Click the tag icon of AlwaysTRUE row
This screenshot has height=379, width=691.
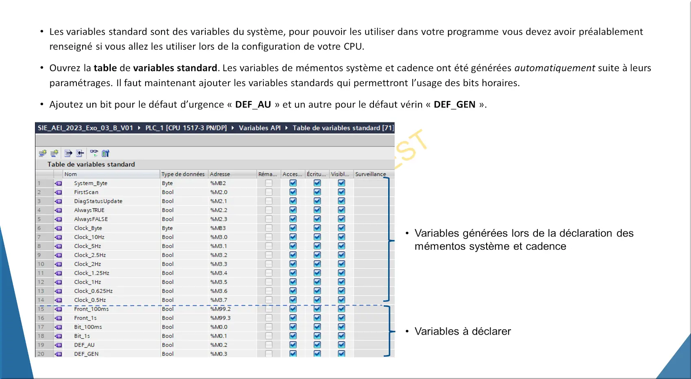click(x=59, y=210)
